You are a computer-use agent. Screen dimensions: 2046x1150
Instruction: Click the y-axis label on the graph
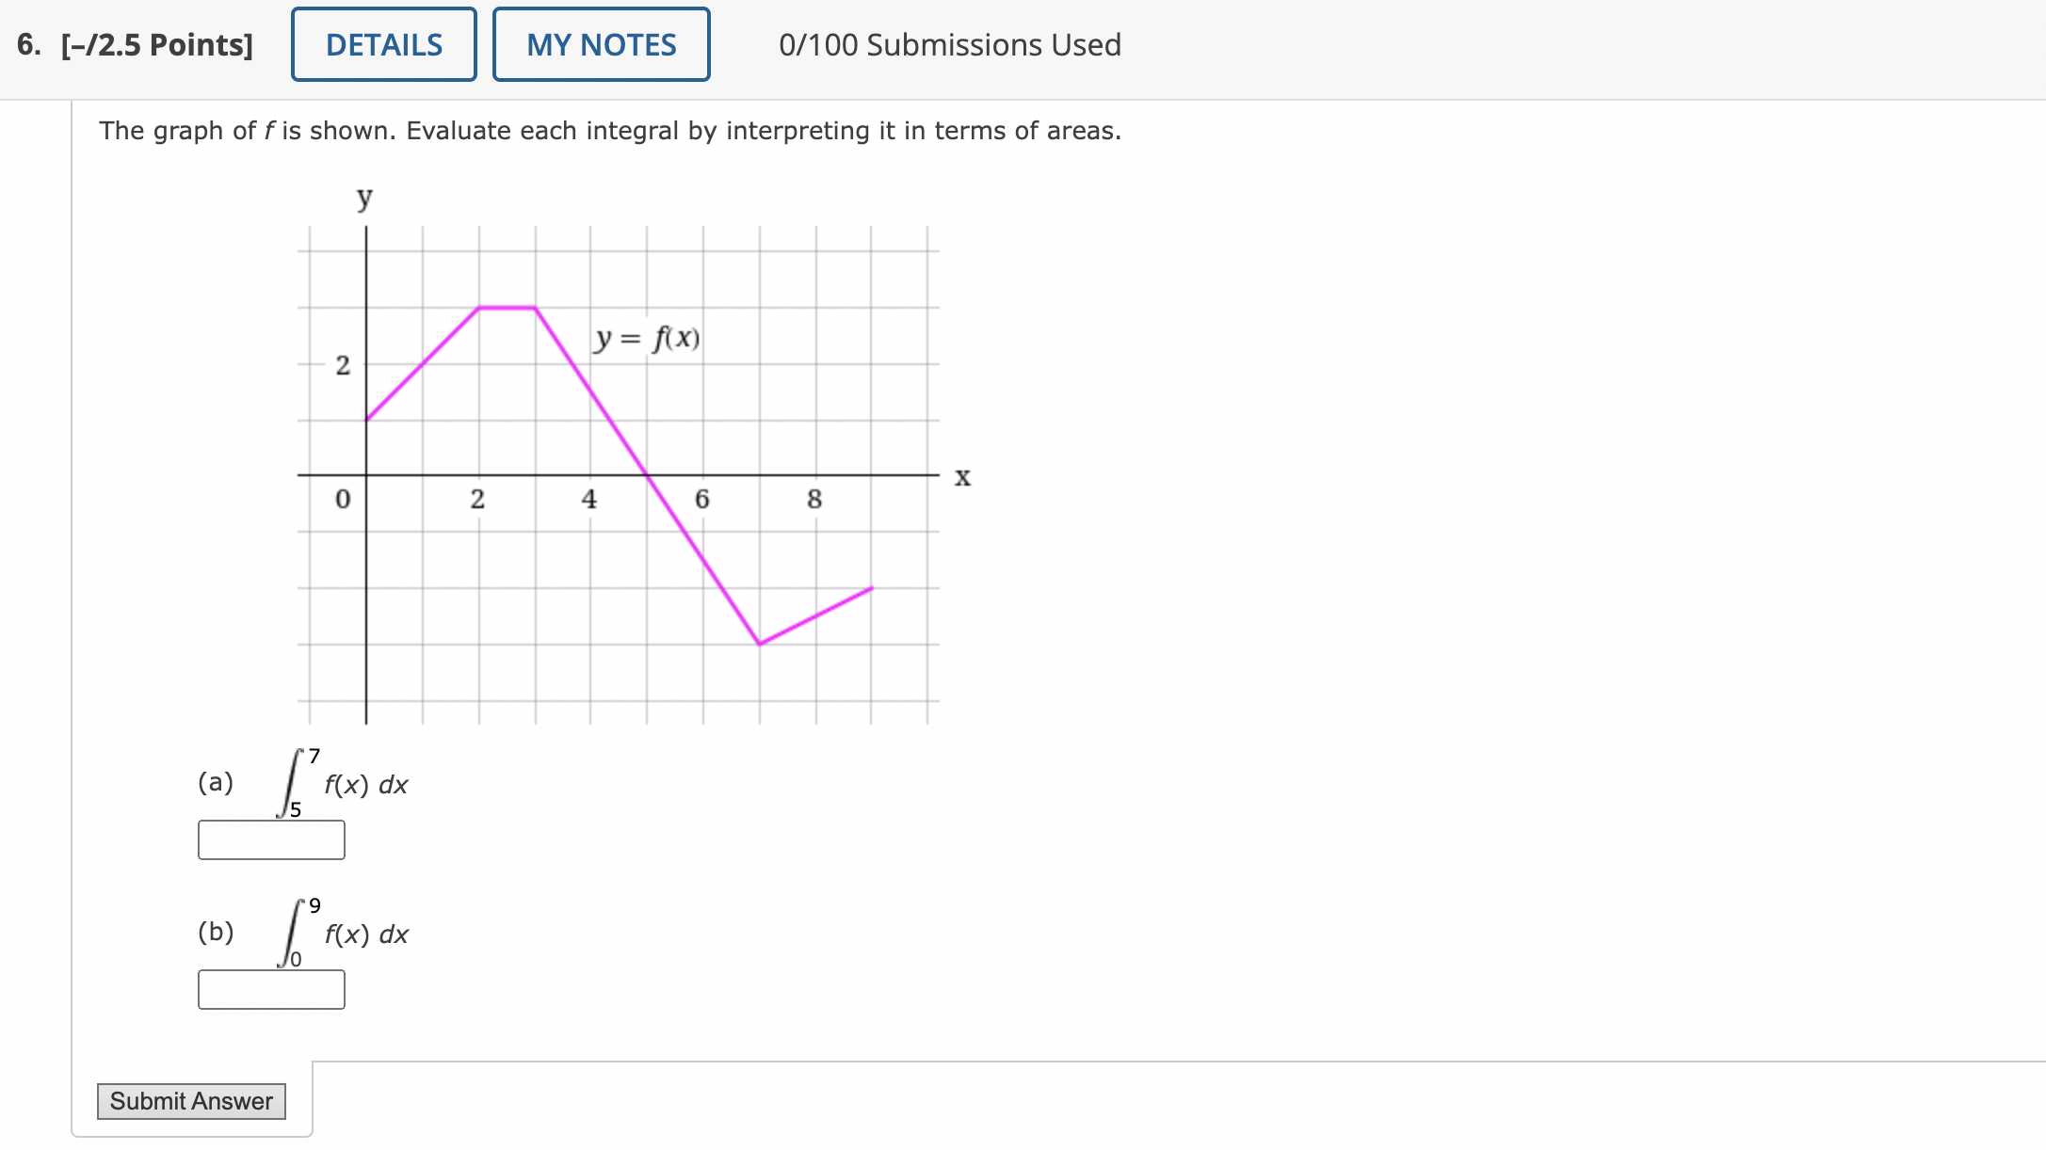pos(364,198)
